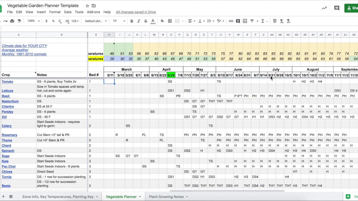Toggle bold formatting
Viewport: 358px width, 201px height.
[132, 21]
